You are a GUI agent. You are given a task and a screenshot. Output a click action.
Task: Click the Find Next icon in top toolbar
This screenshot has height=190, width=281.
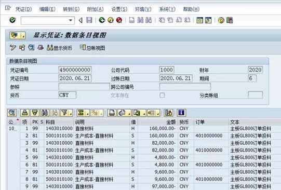click(x=149, y=20)
